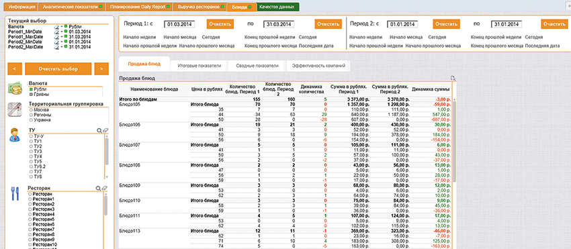The image size is (571, 249).
Task: Click the Период 2 start date field
Action: (402, 24)
